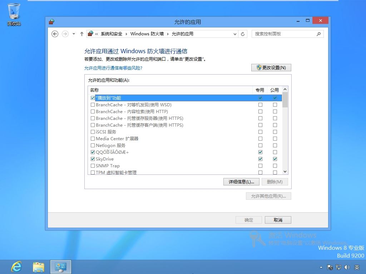366x274 pixels.
Task: Click 更改设置(N) button
Action: [271, 67]
